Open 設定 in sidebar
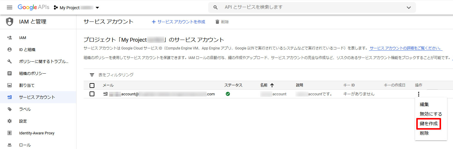The height and width of the screenshot is (149, 453). (38, 121)
